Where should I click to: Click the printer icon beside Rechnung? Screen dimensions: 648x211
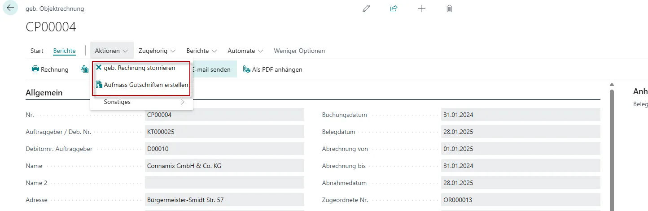pyautogui.click(x=35, y=69)
